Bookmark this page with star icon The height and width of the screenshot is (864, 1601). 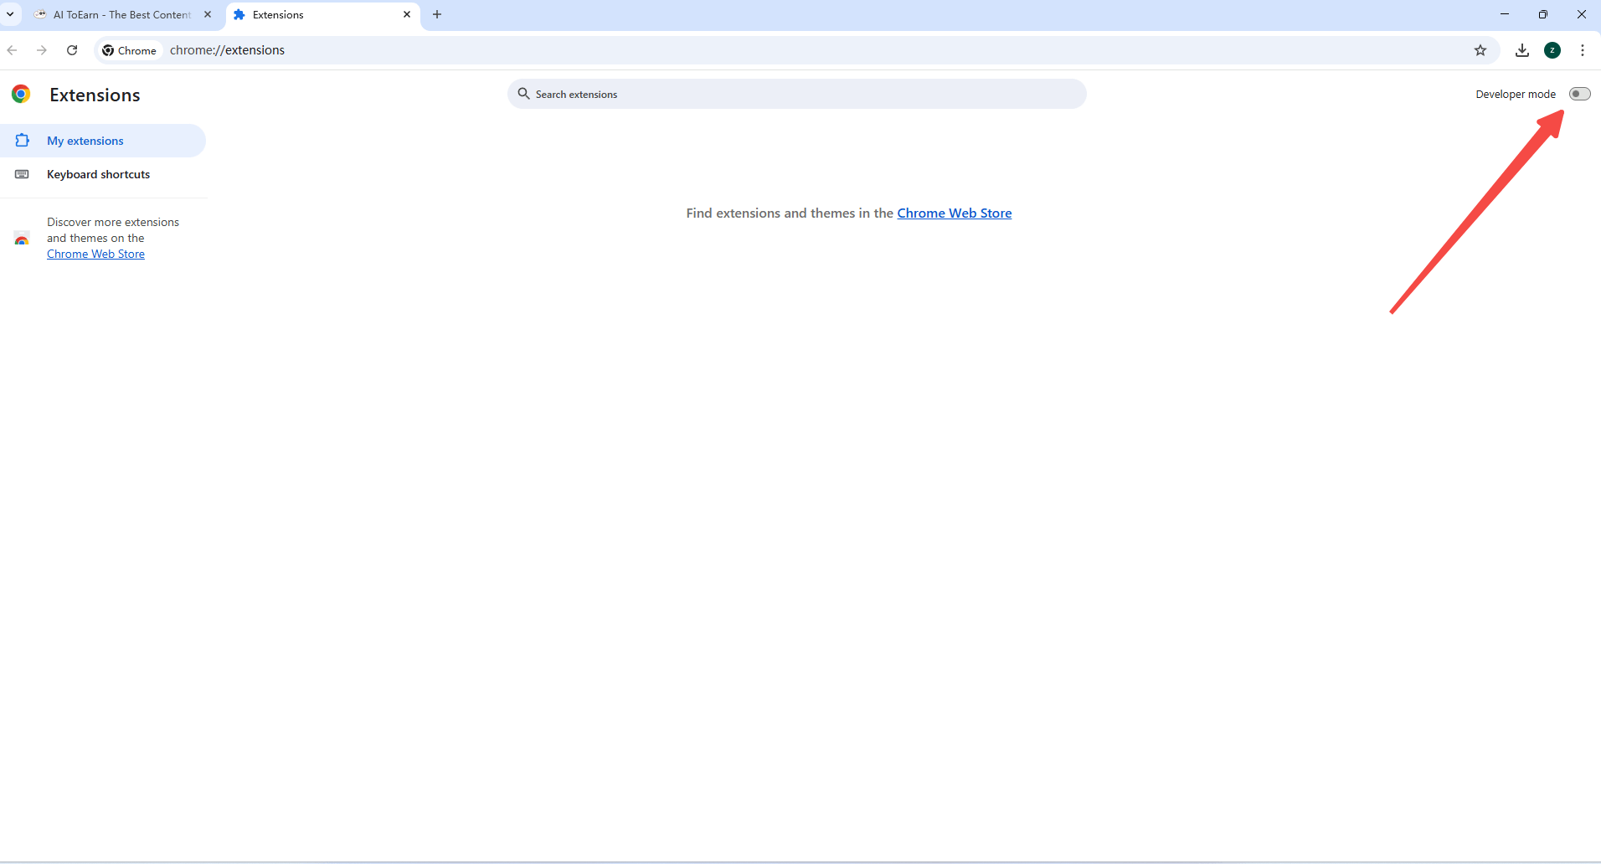[x=1480, y=50]
